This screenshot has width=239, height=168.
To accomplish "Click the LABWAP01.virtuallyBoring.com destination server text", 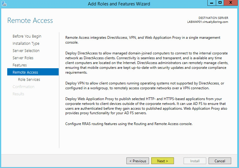I will pos(208,22).
